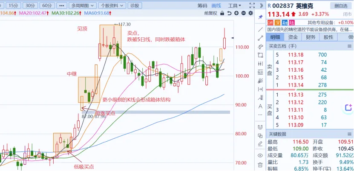The image size is (354, 171).
Task: Enter fullscreen chart mode
Action: [x=252, y=6]
